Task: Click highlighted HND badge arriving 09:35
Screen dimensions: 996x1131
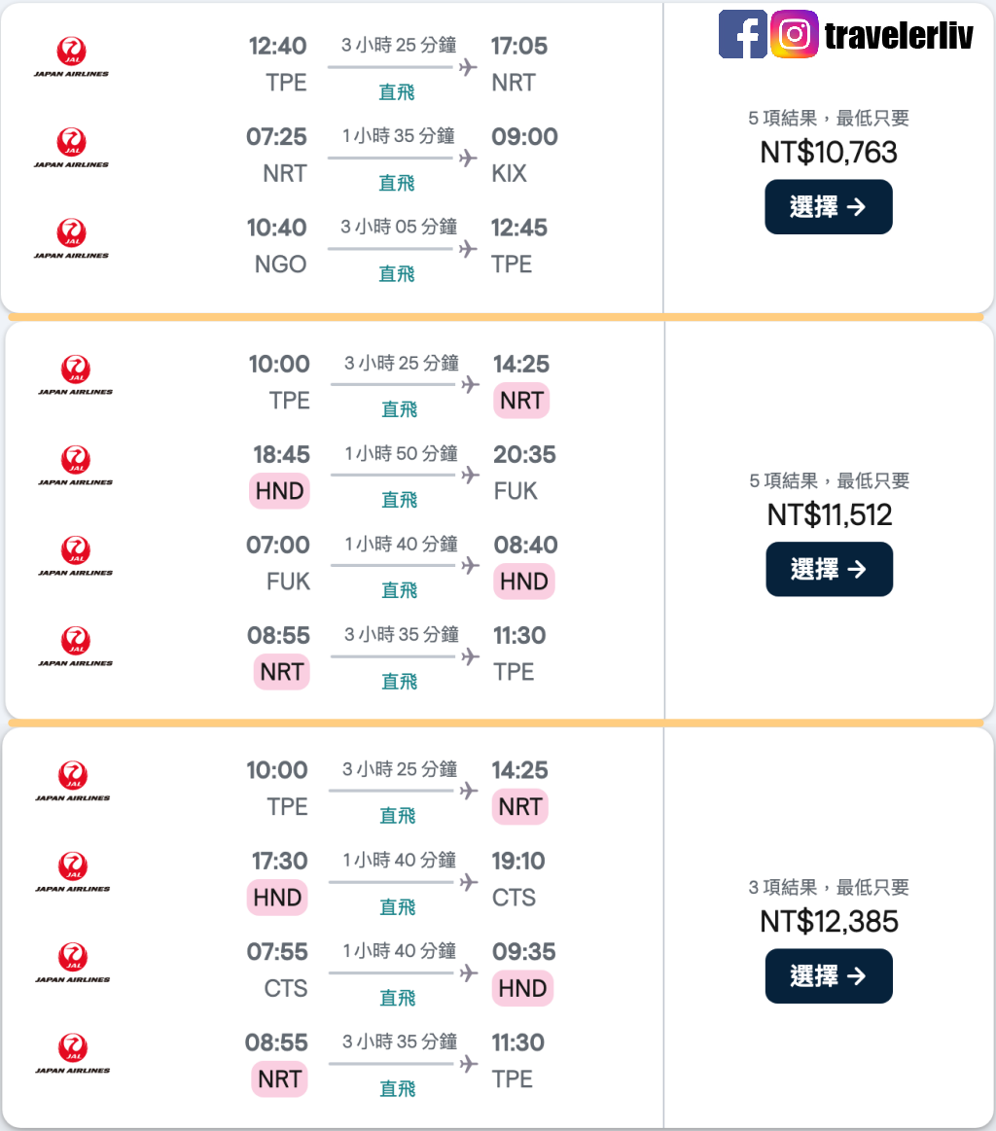Action: [522, 988]
